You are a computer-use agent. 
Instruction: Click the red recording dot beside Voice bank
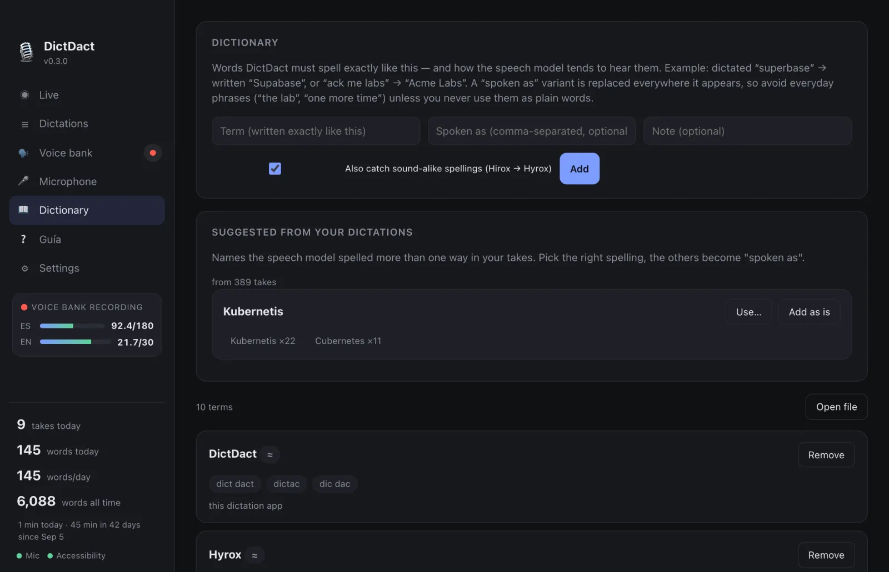click(153, 153)
